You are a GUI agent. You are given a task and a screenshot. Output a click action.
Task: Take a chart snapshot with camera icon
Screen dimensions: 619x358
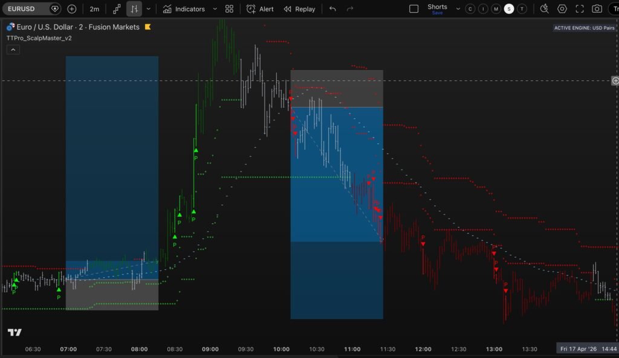(x=597, y=9)
